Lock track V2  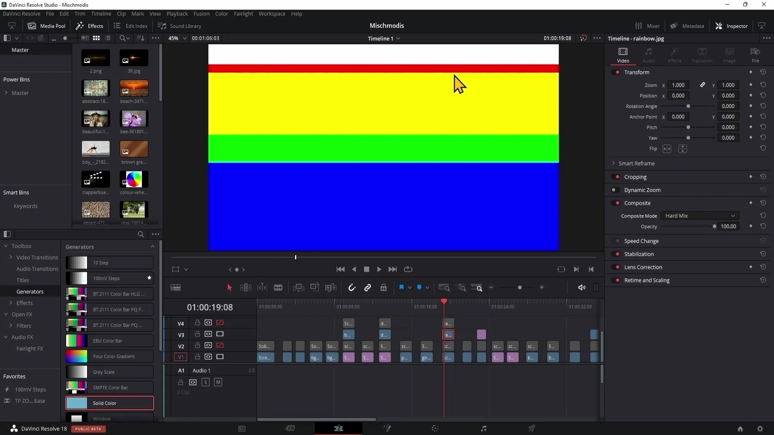(198, 346)
